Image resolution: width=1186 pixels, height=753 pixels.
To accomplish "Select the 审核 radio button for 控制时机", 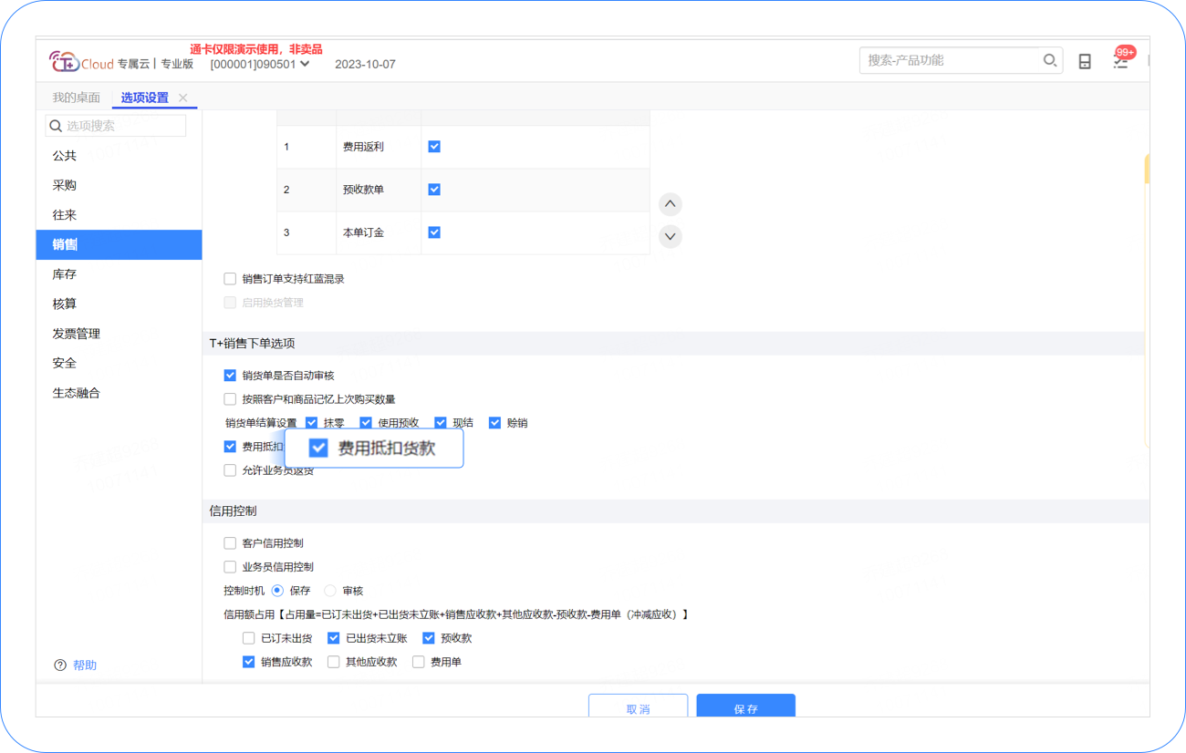I will [330, 591].
